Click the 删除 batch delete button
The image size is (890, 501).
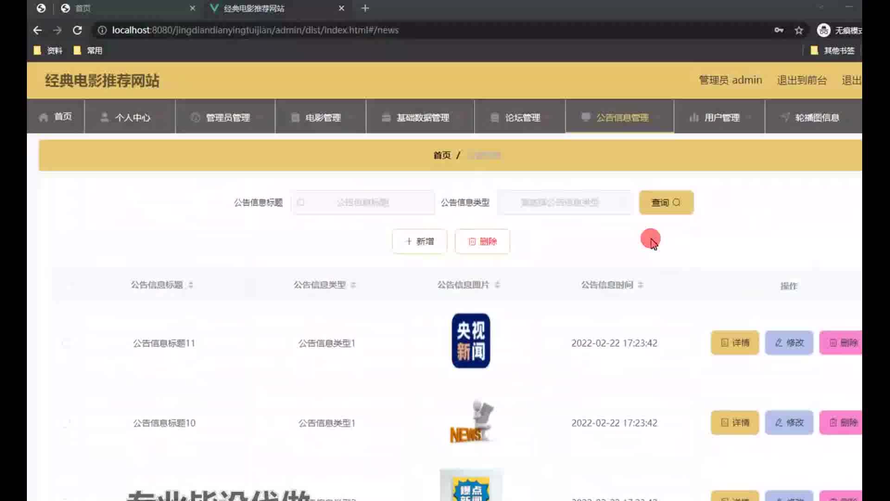[482, 241]
